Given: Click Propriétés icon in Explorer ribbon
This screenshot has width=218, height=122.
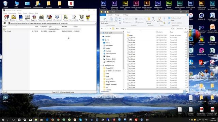Looking at the screenshot, I should (x=160, y=20).
